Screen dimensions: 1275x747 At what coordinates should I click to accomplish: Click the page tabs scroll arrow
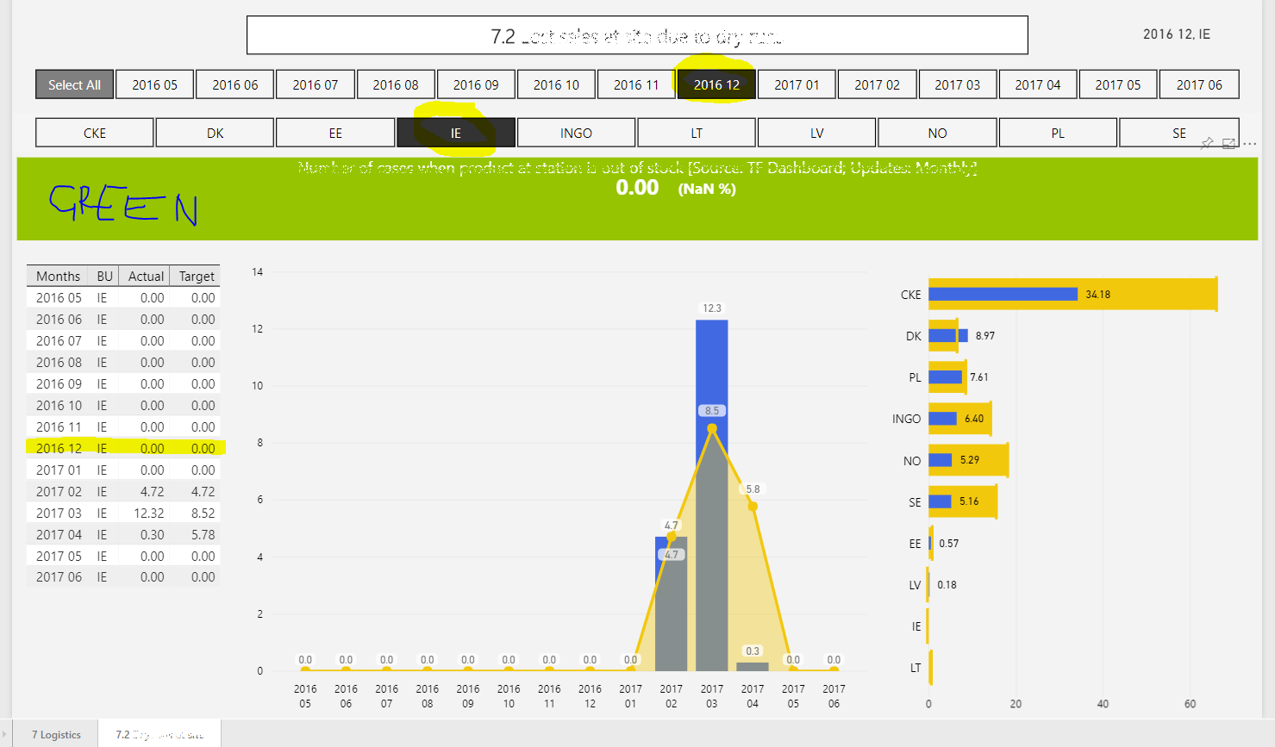(x=6, y=734)
